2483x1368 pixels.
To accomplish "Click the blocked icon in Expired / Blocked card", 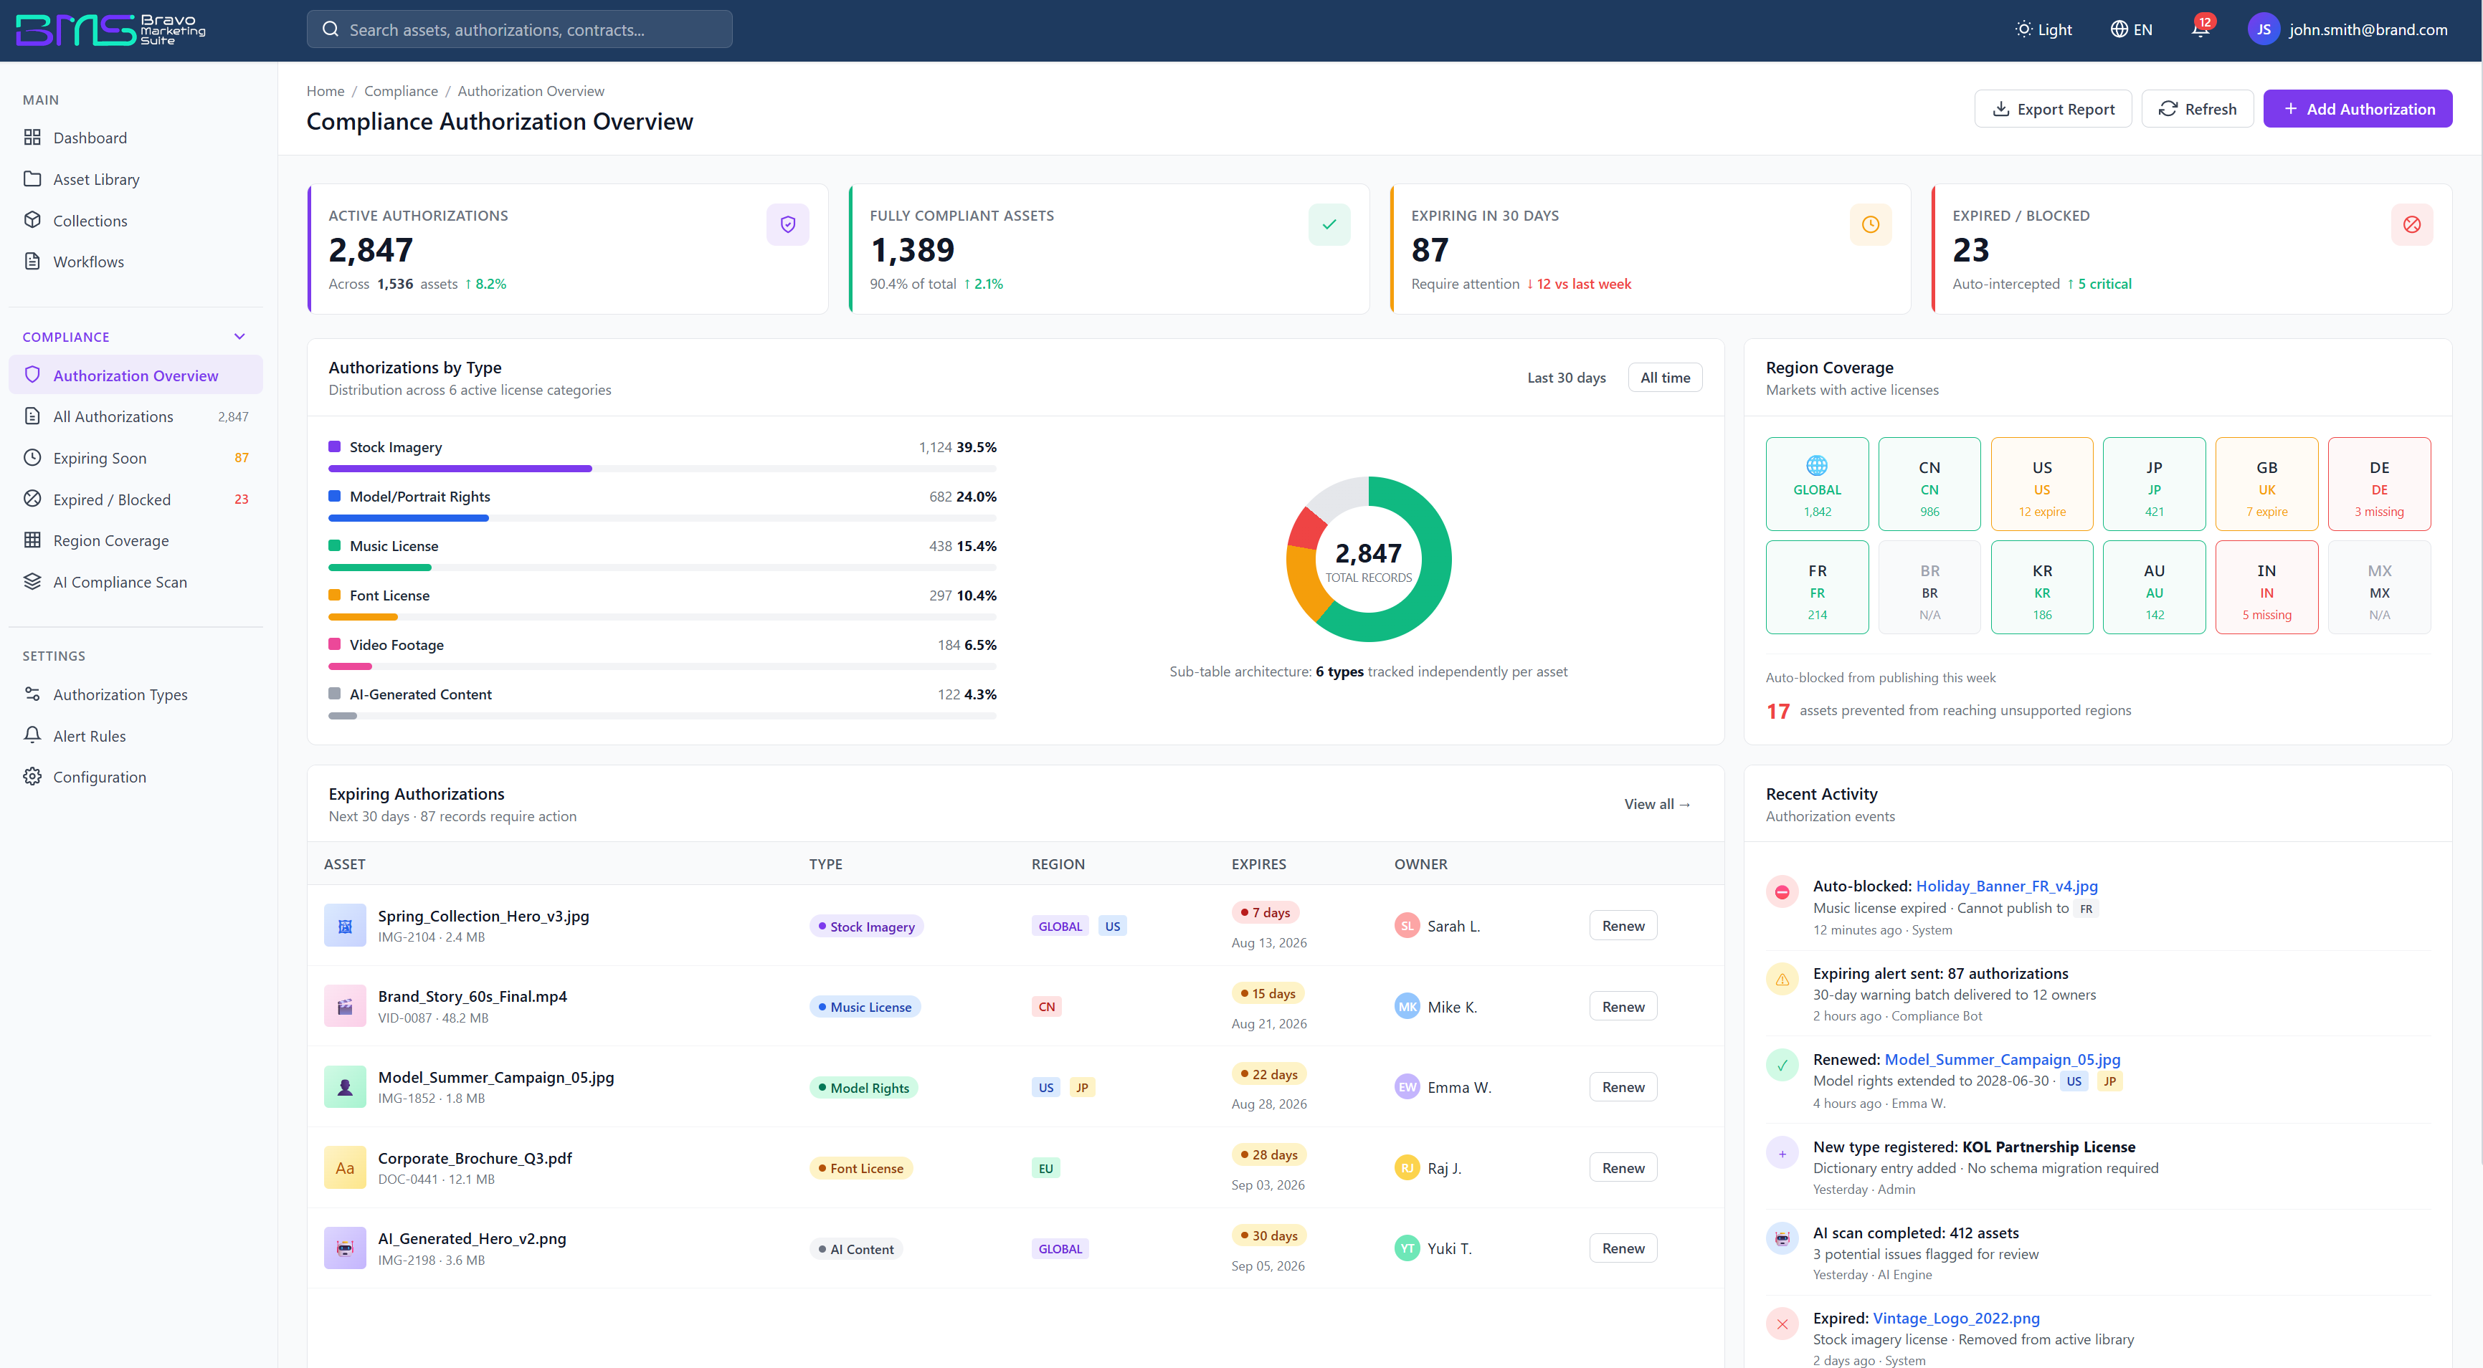I will click(2412, 224).
